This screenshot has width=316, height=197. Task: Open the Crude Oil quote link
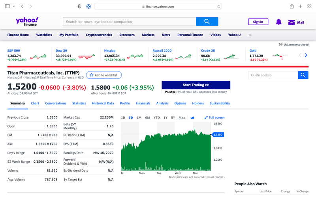(208, 51)
